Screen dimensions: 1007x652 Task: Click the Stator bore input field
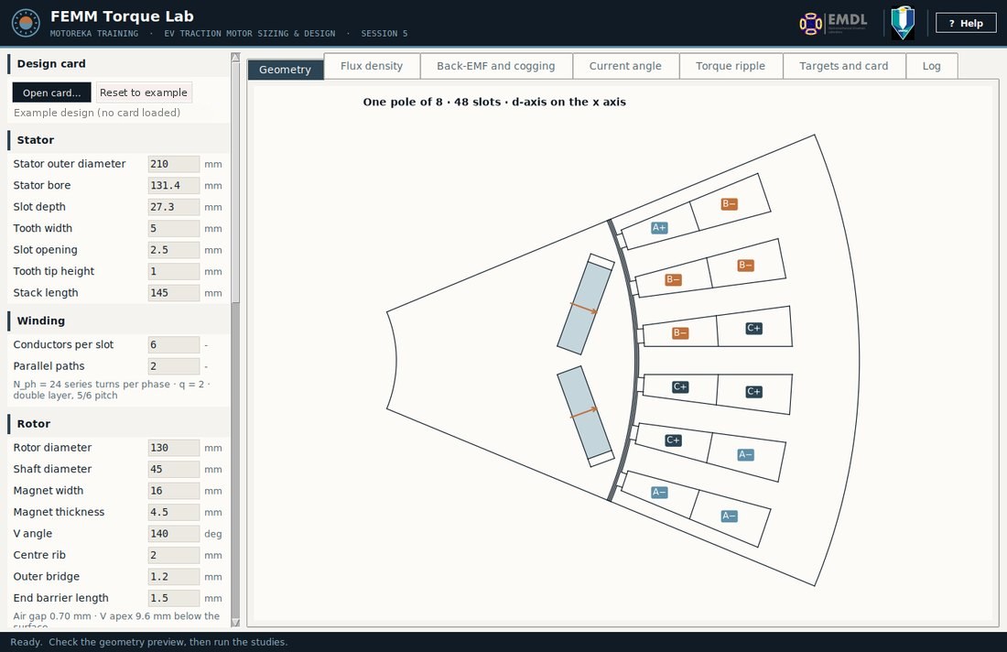point(173,185)
